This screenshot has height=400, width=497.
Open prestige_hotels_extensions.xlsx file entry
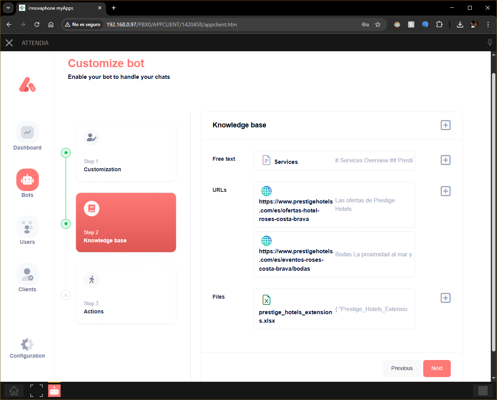pyautogui.click(x=334, y=309)
